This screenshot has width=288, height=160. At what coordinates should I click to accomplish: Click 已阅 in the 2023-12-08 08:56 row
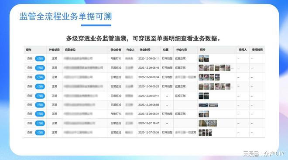pos(40,105)
